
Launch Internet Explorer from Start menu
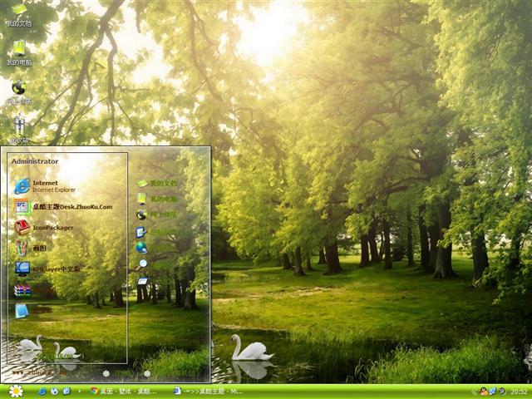[45, 186]
